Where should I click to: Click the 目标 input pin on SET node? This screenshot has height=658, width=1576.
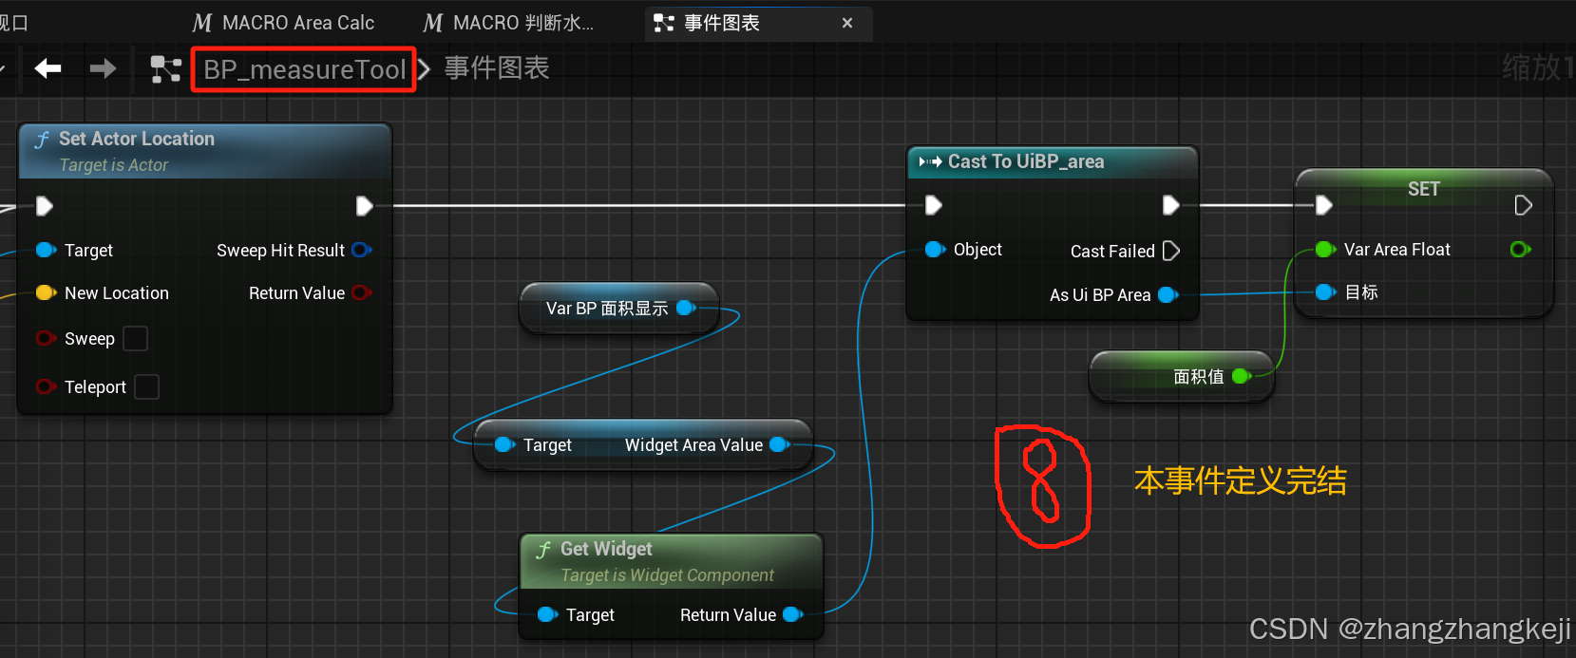tap(1326, 292)
